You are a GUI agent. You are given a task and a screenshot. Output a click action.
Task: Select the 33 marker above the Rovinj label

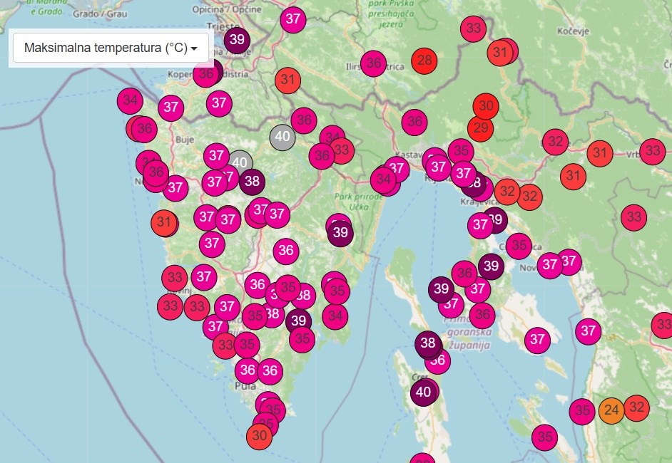(175, 278)
